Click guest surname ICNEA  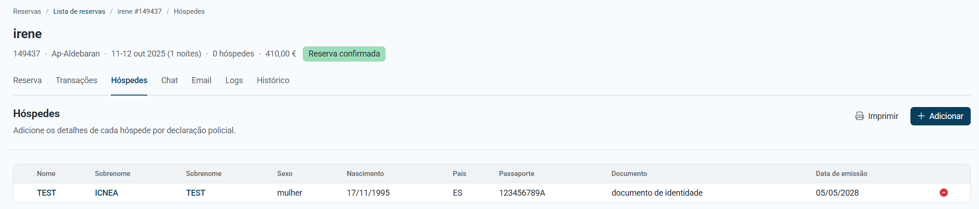click(106, 193)
